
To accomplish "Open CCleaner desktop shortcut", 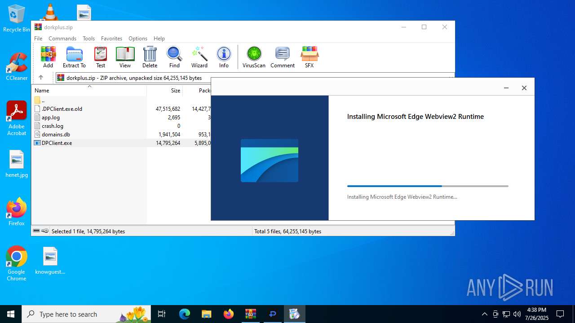I will (17, 67).
